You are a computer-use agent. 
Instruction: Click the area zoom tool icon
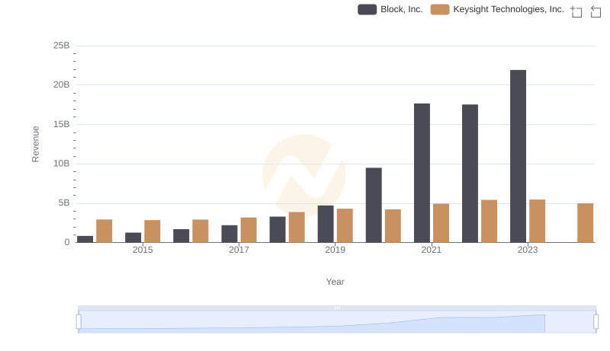click(x=576, y=11)
